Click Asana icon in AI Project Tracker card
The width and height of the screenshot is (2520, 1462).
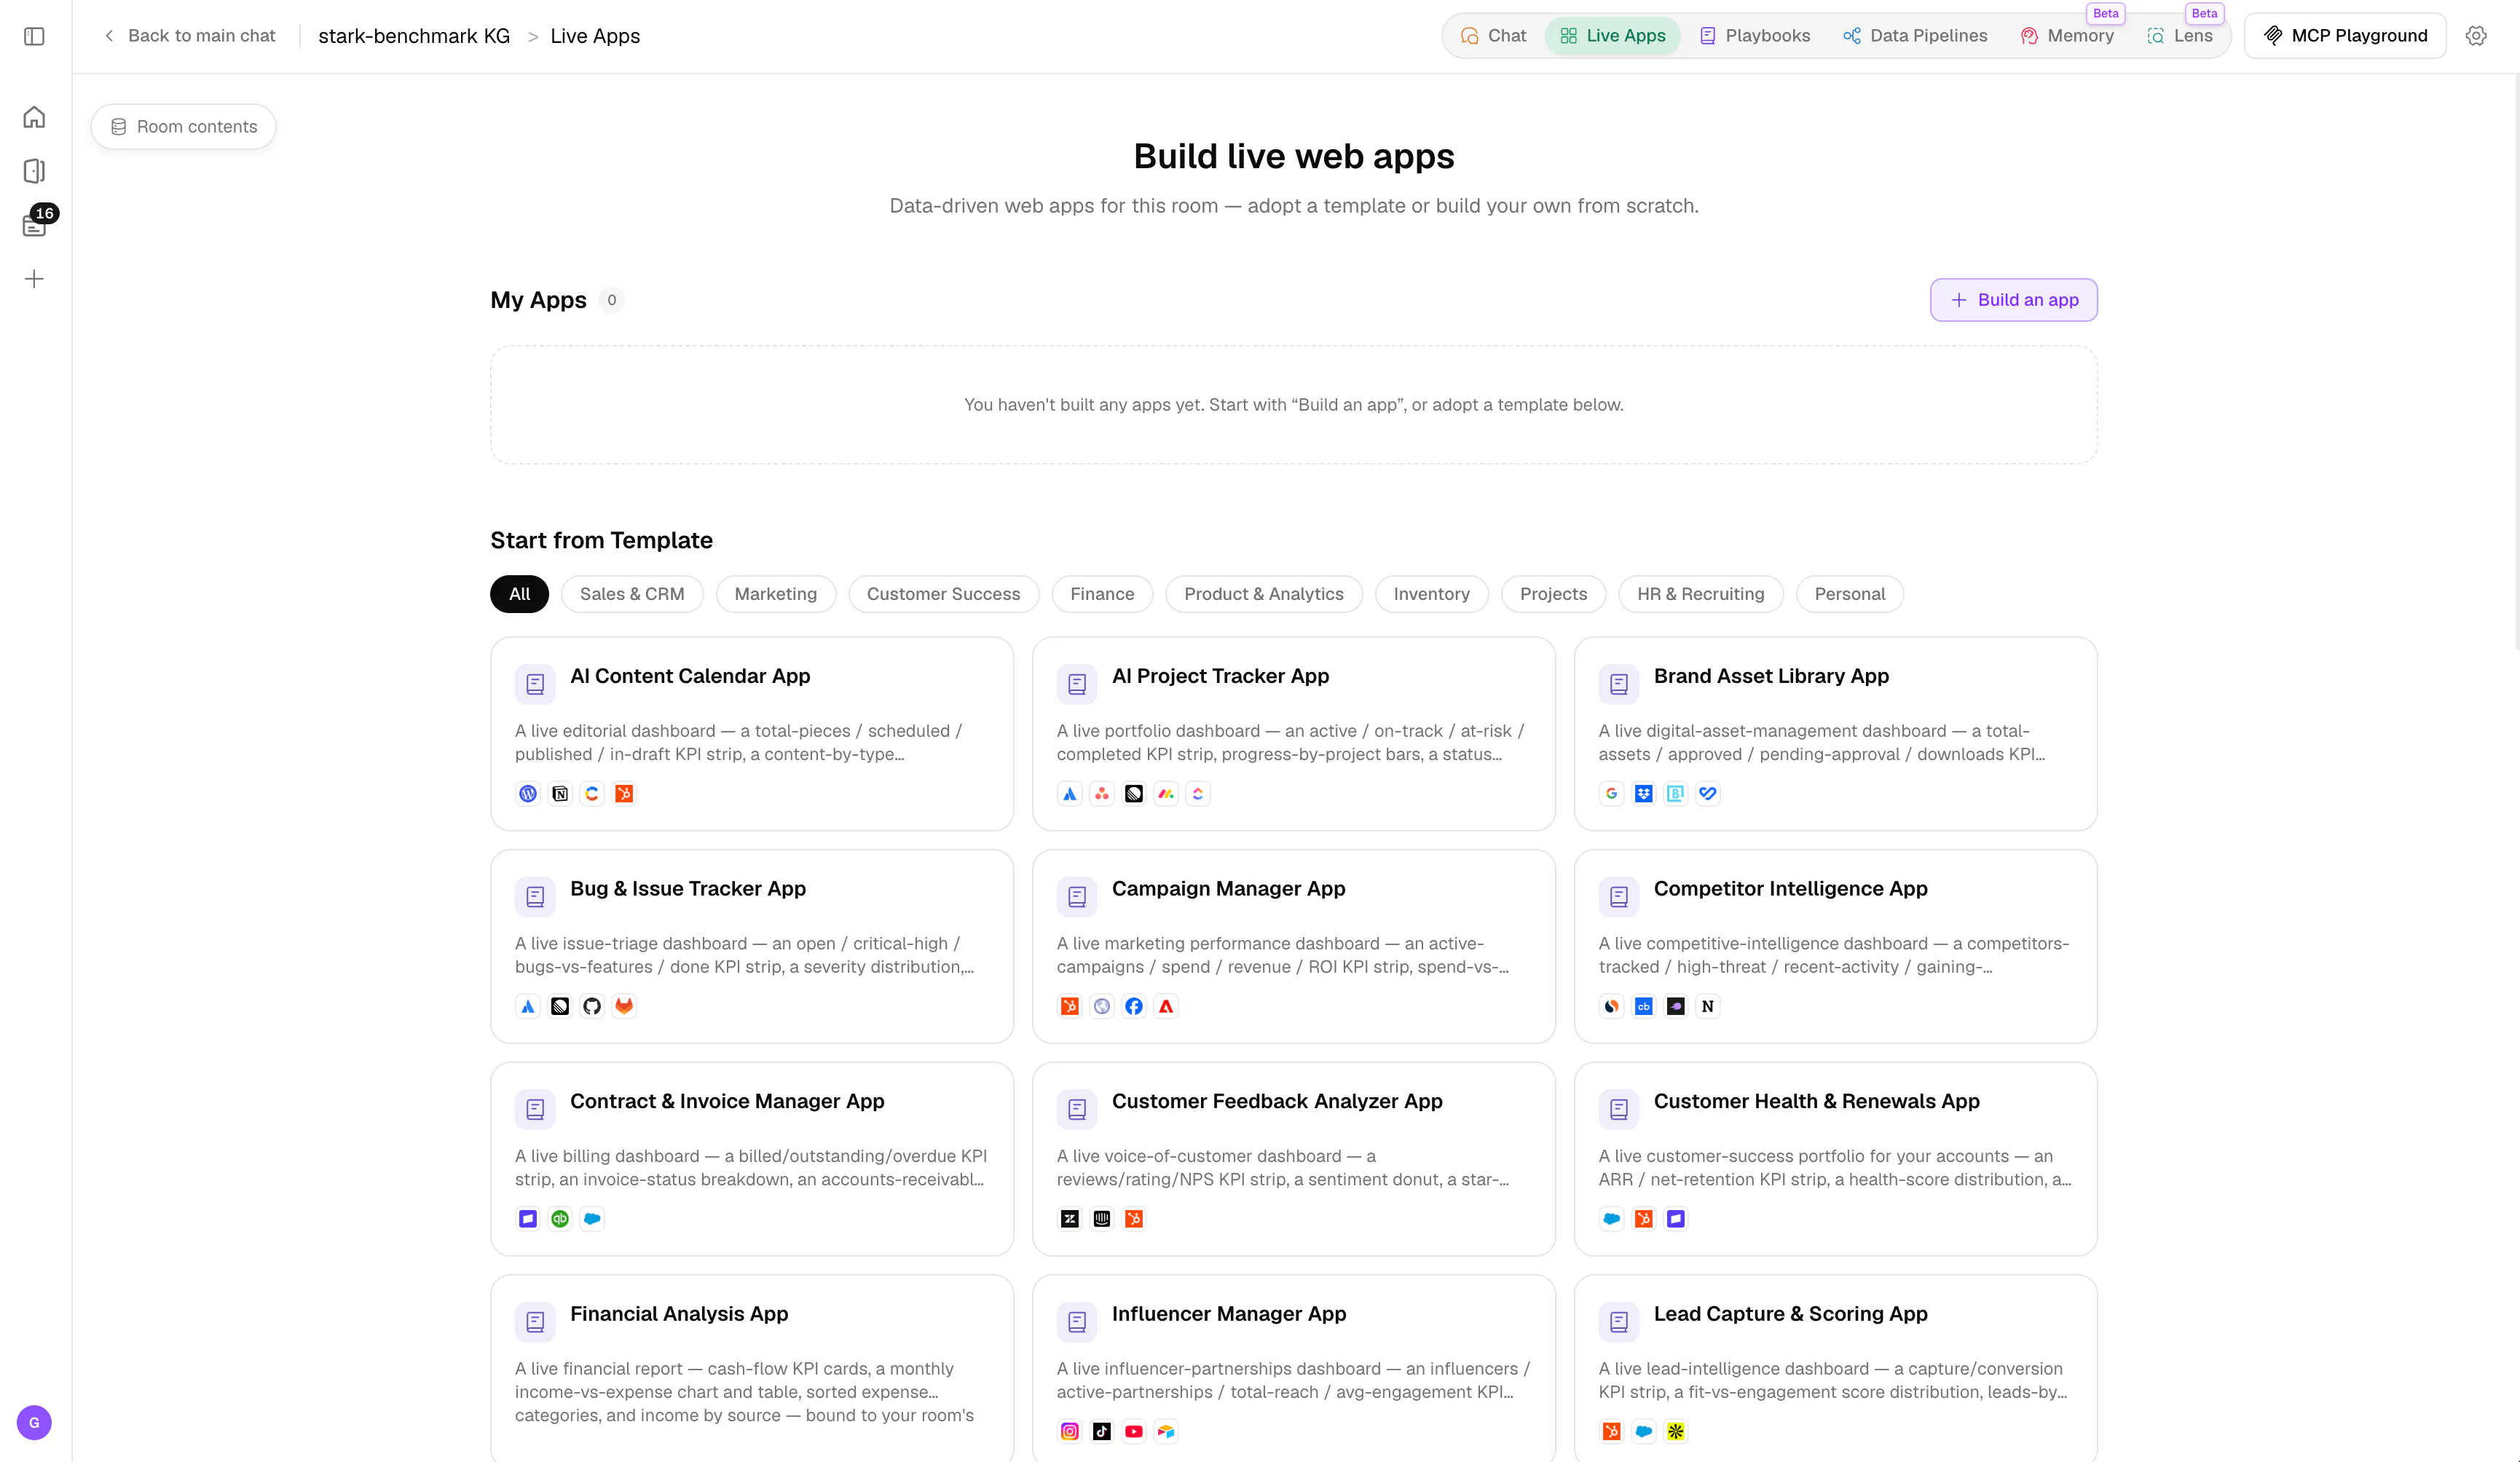1102,793
